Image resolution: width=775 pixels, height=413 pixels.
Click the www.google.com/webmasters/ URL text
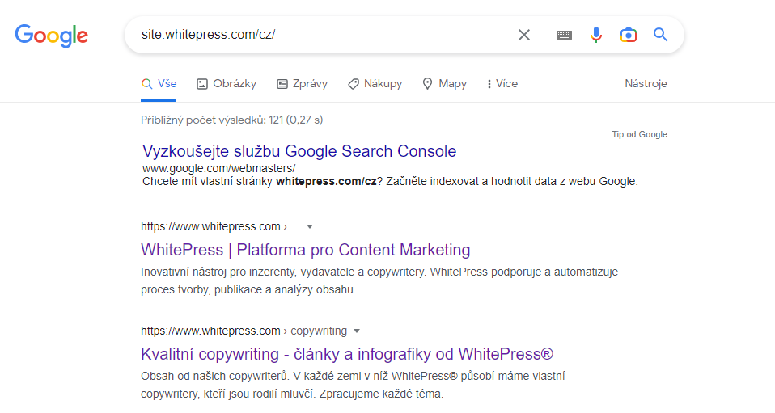point(219,168)
